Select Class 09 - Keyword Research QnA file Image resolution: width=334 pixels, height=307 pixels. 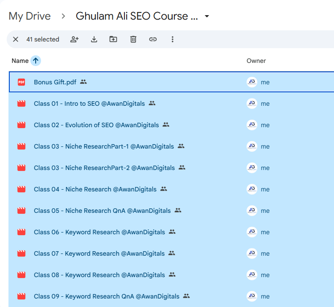click(x=107, y=296)
